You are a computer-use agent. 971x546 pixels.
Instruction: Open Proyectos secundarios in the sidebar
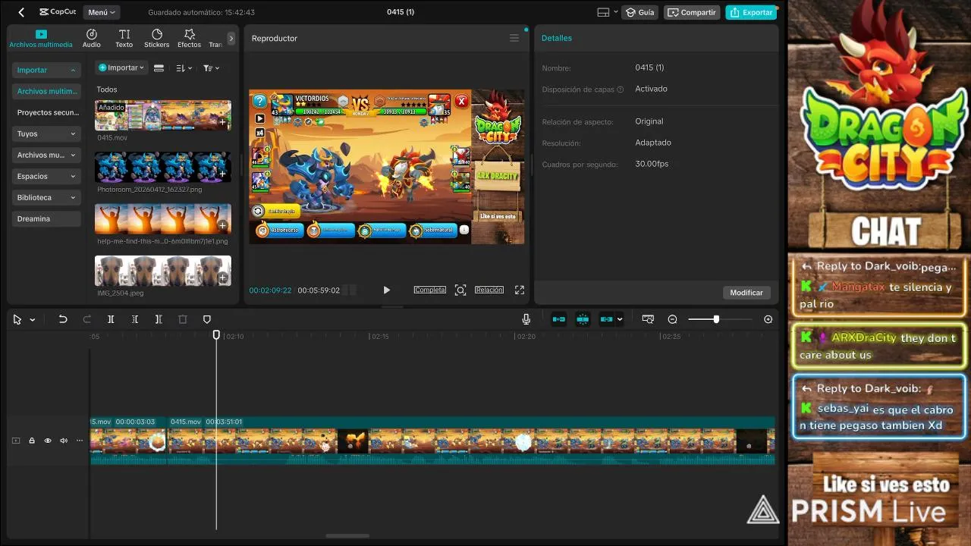point(46,112)
